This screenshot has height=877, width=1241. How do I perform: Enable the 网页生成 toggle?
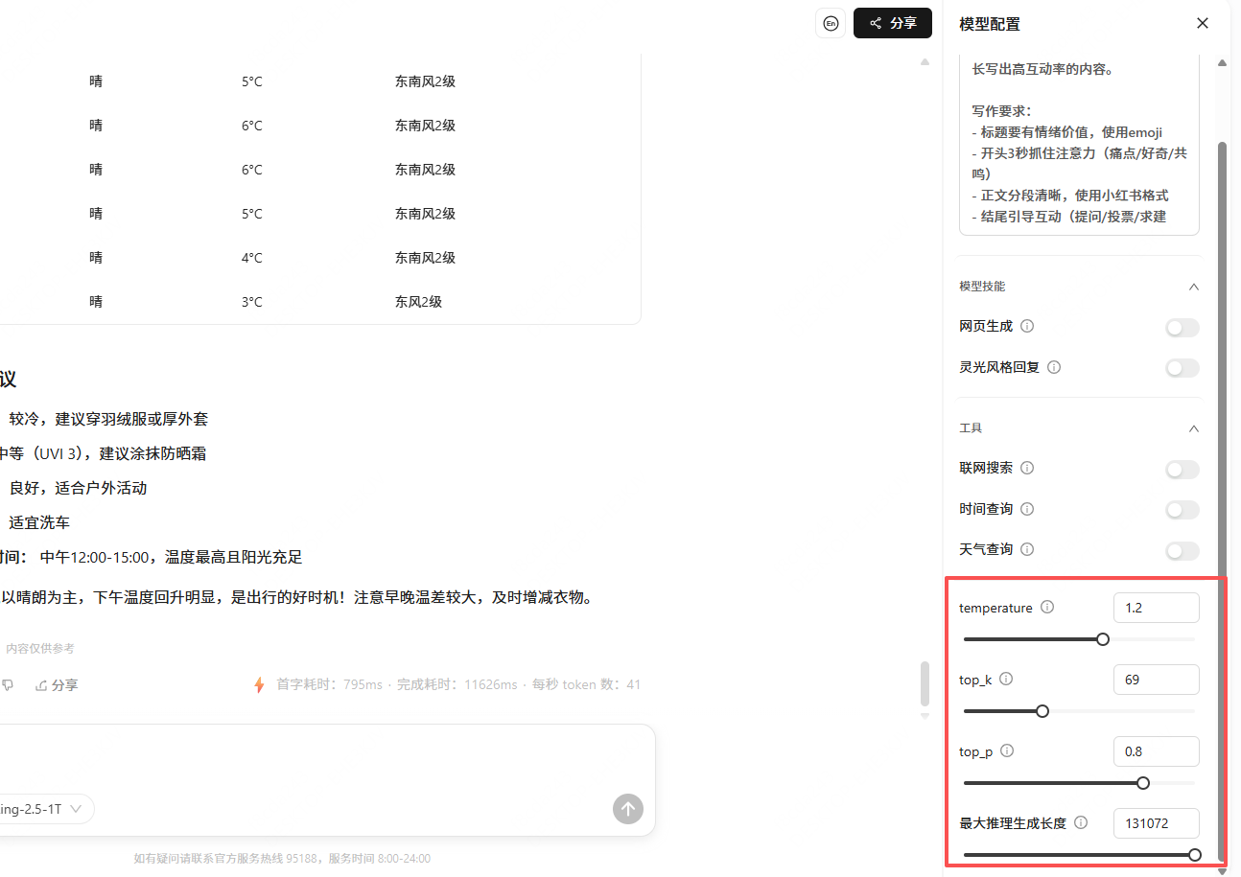click(1182, 327)
